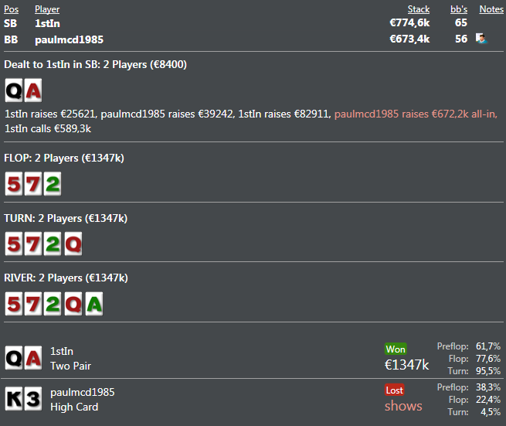Image resolution: width=506 pixels, height=426 pixels.
Task: Click the bb's column header
Action: click(459, 9)
